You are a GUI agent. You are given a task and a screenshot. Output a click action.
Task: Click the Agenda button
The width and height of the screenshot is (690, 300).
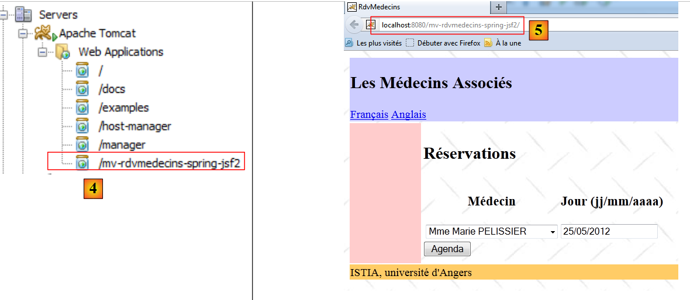click(447, 249)
